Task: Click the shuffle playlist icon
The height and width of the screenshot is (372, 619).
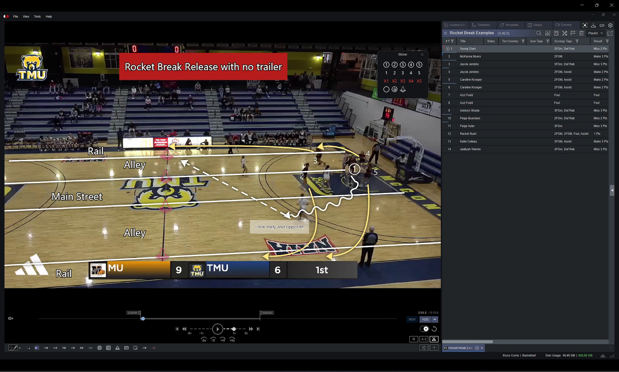Action: pos(564,33)
